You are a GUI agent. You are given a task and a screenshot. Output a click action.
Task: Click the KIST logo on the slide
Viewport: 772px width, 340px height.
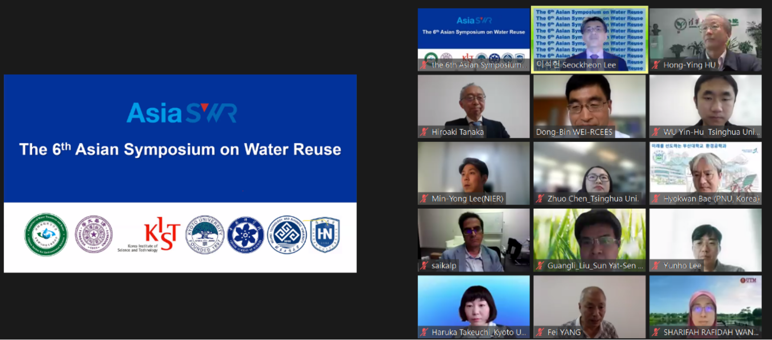162,234
